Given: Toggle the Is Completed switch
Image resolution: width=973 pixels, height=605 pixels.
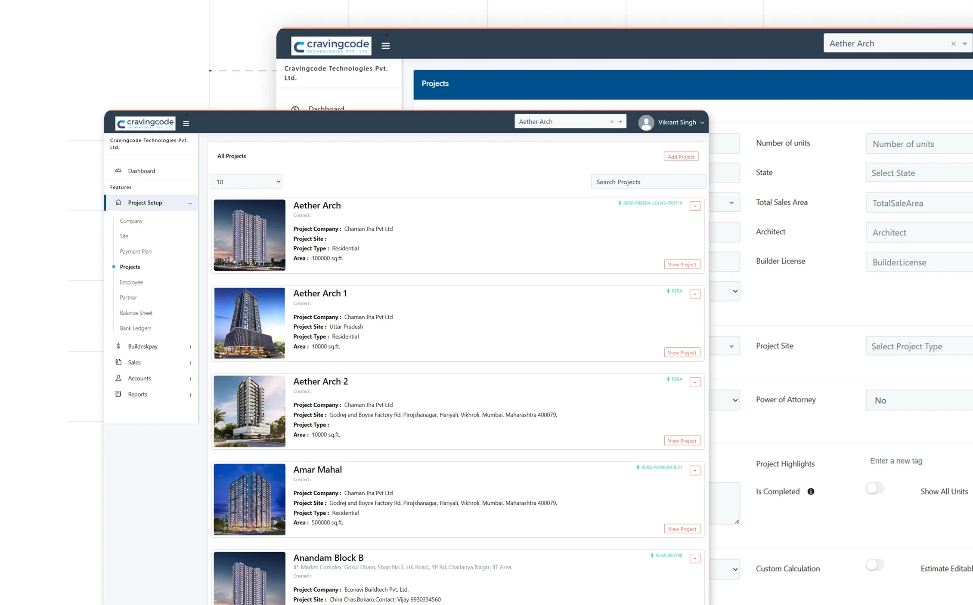Looking at the screenshot, I should pyautogui.click(x=874, y=488).
